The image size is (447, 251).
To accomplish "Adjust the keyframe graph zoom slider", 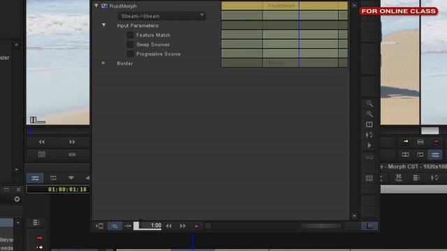I will 321,226.
